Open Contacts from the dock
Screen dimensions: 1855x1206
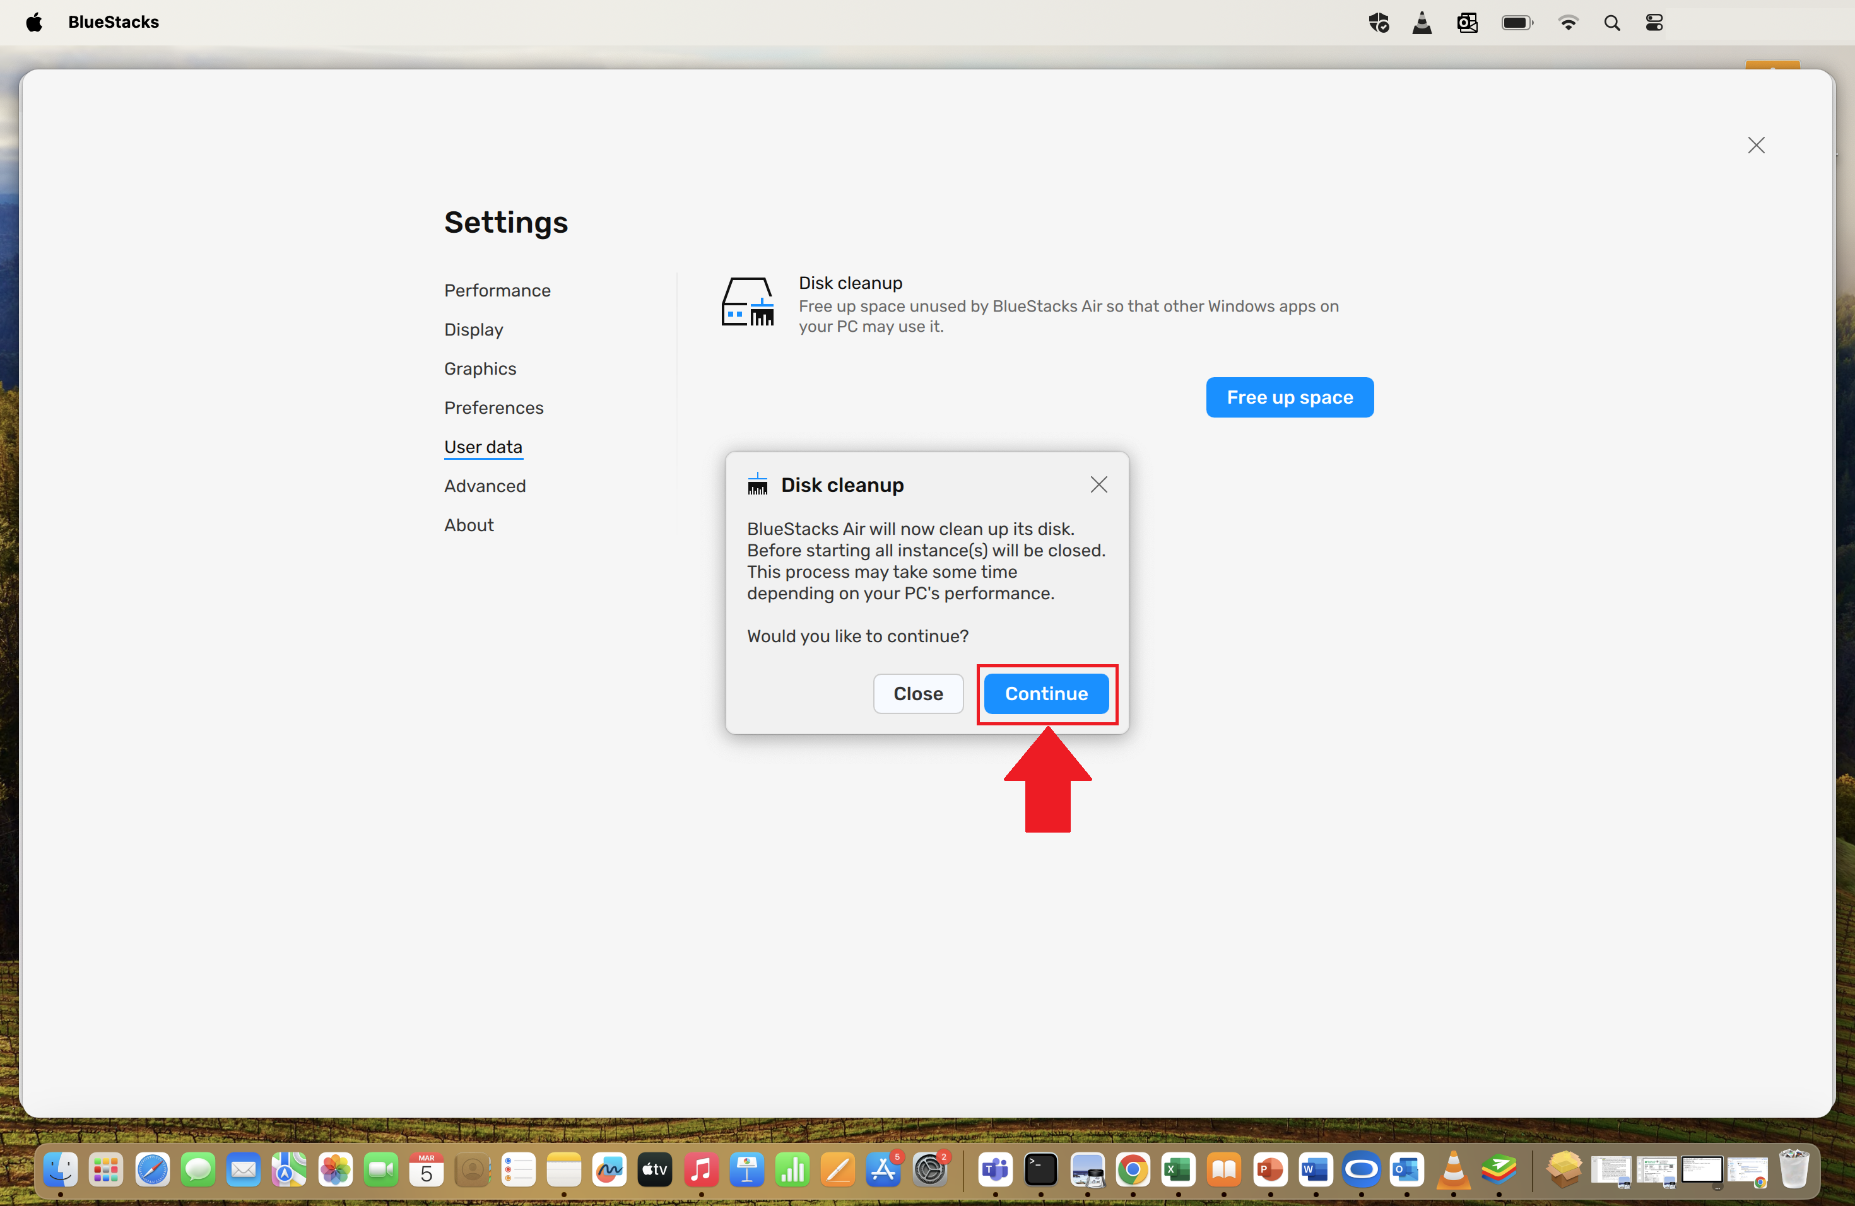point(473,1169)
